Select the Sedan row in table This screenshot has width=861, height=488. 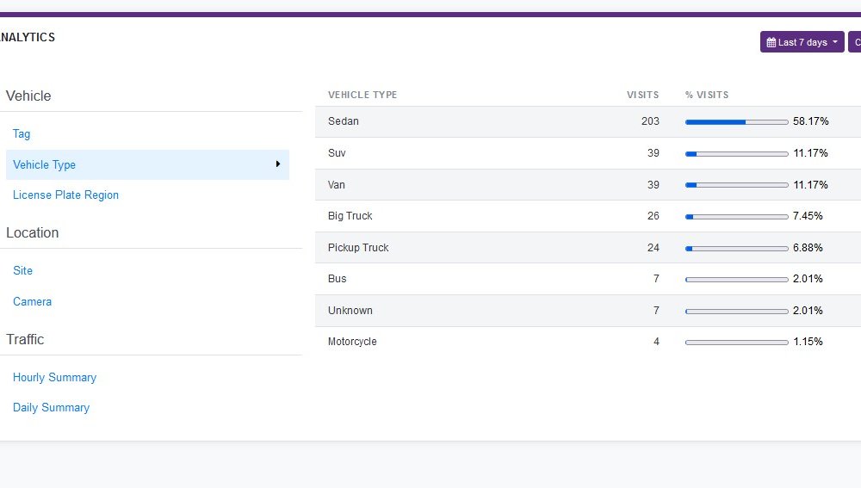point(587,121)
